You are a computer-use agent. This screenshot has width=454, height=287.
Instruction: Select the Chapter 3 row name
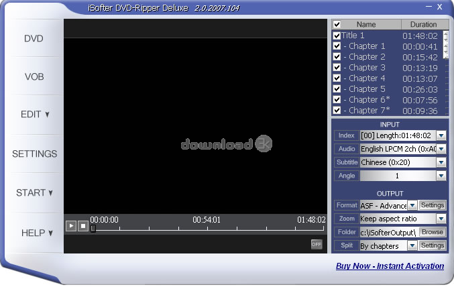point(364,68)
